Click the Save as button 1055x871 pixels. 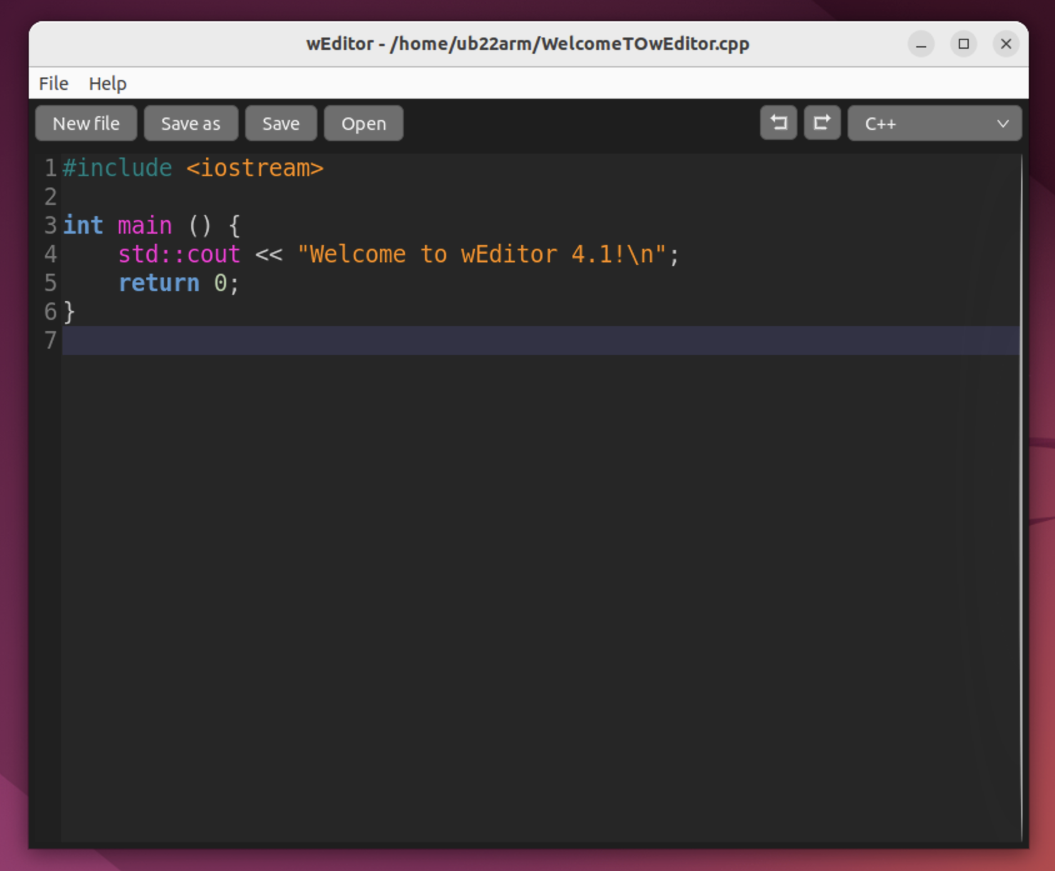(191, 123)
